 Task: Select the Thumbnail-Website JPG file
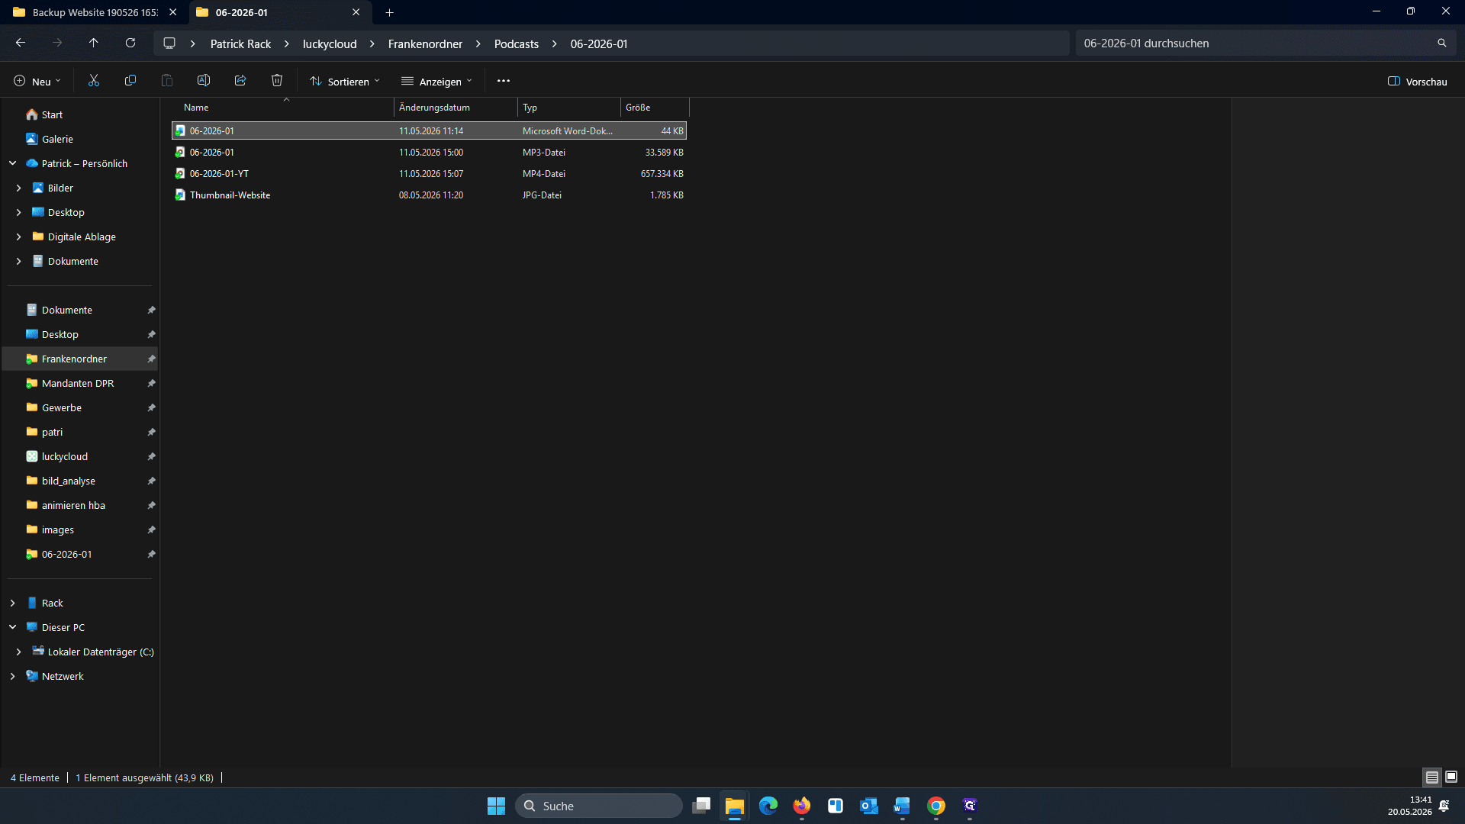click(429, 195)
